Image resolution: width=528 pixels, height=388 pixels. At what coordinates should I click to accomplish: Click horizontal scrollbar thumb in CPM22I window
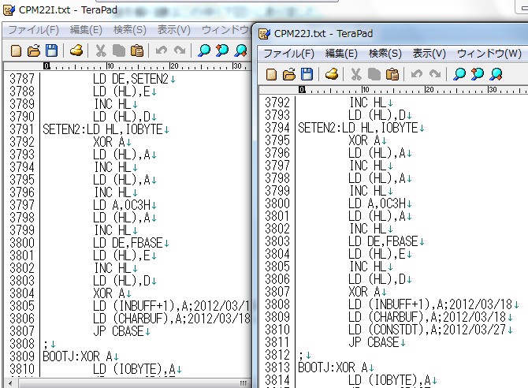135,383
